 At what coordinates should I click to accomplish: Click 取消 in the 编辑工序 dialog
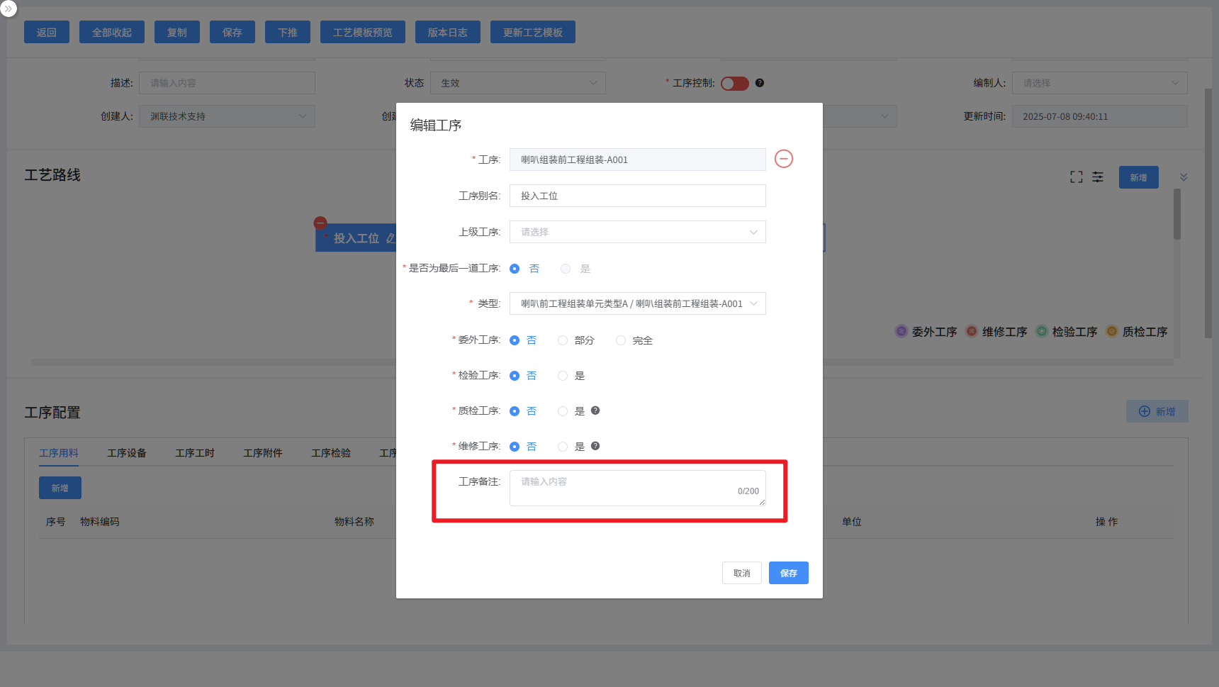pyautogui.click(x=742, y=573)
